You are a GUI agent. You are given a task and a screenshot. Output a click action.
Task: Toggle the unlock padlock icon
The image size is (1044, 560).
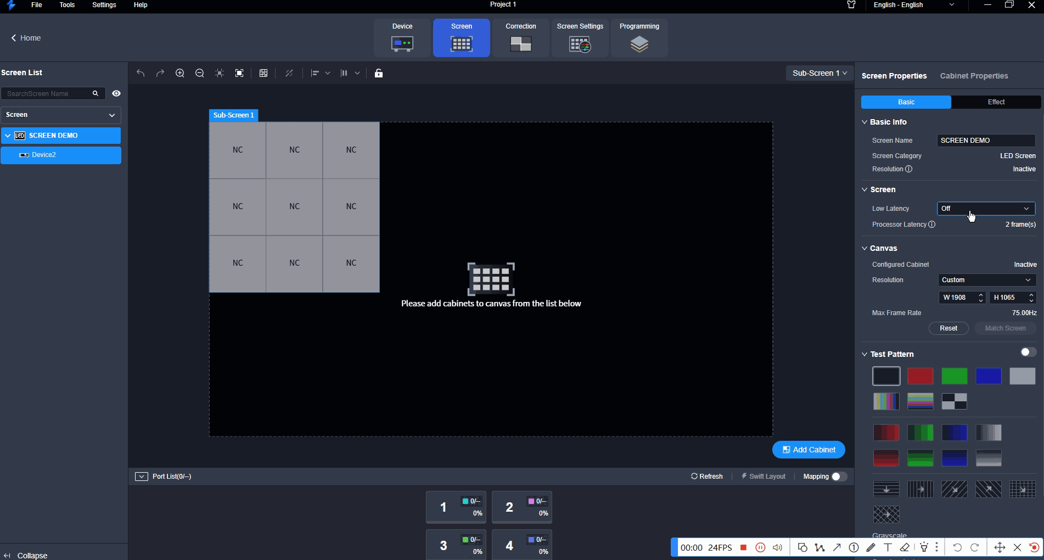(379, 73)
